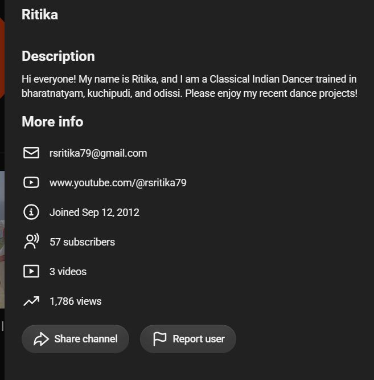The image size is (374, 380).
Task: Click the Joined Sep 12, 2012 text
Action: click(94, 213)
